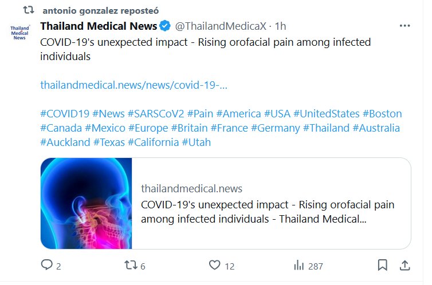Open the three-dot more options menu
Viewport: 432px width, 285px height.
(x=404, y=26)
